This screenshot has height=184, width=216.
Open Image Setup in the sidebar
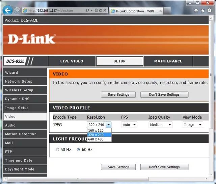point(25,108)
